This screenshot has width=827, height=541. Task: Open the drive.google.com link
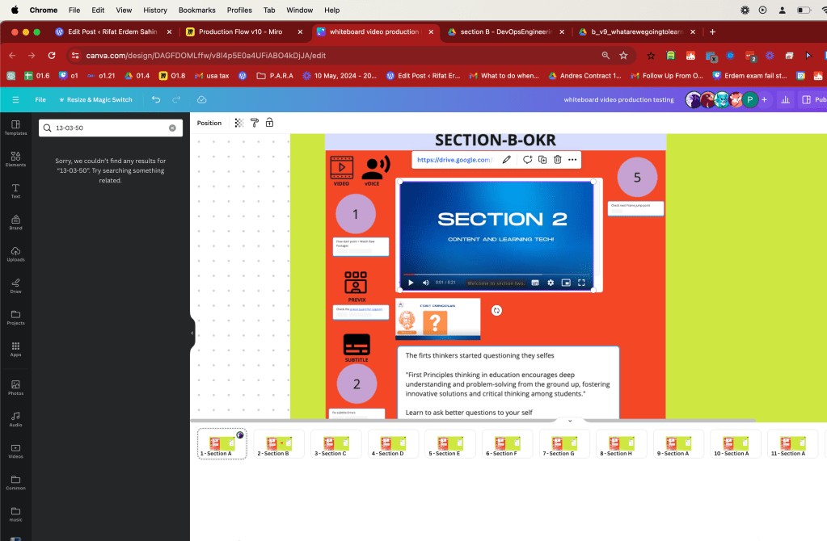[454, 160]
